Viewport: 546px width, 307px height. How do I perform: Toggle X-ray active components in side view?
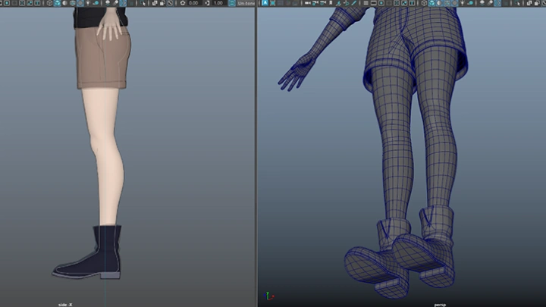[162, 3]
